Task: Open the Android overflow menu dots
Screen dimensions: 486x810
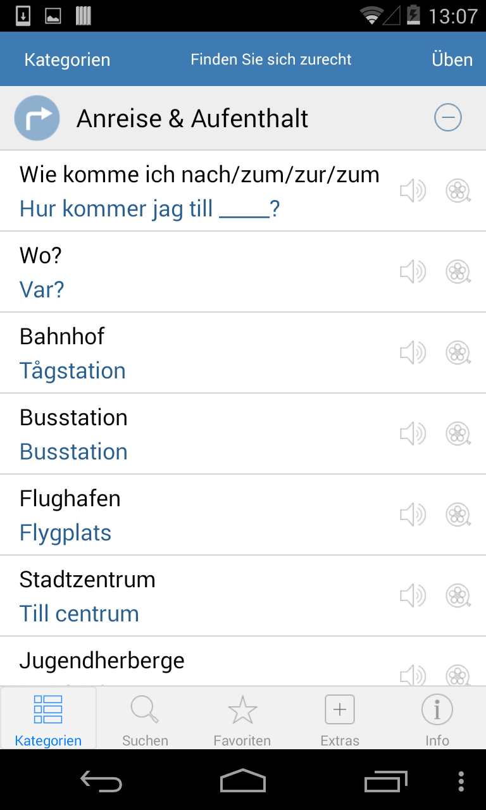Action: [x=461, y=782]
